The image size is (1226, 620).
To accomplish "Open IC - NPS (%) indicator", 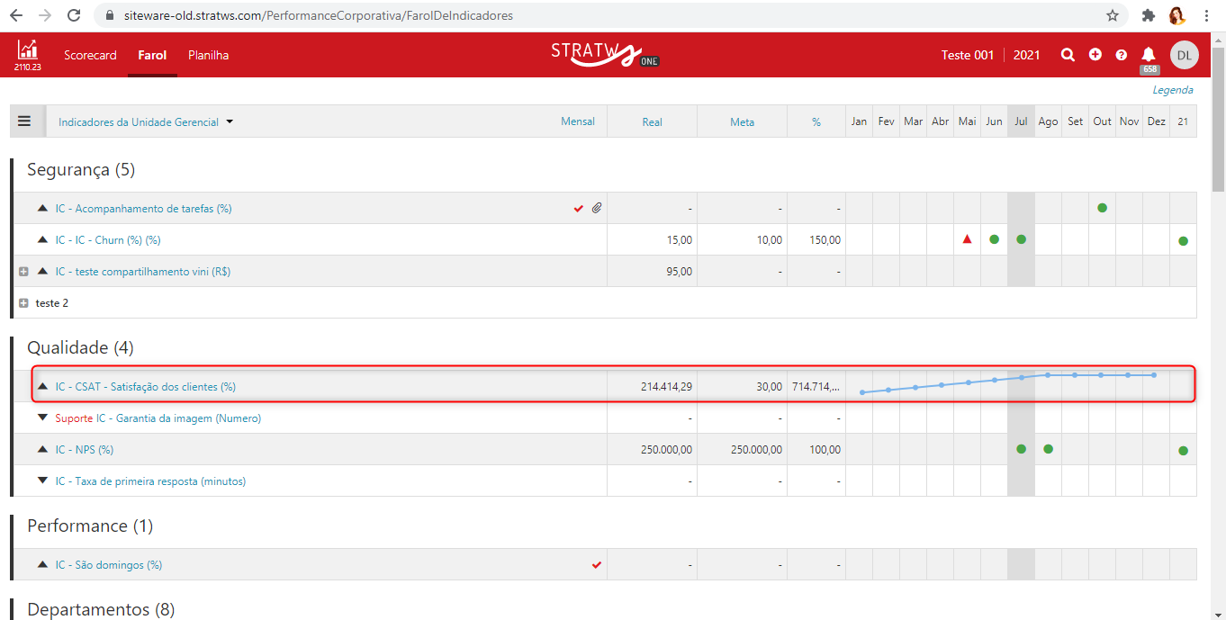I will coord(85,450).
